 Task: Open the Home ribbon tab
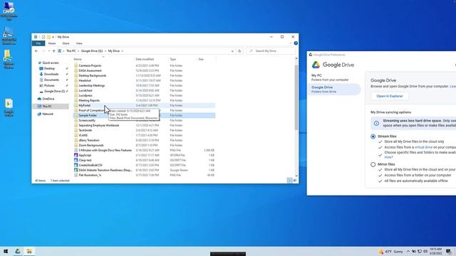(x=52, y=43)
